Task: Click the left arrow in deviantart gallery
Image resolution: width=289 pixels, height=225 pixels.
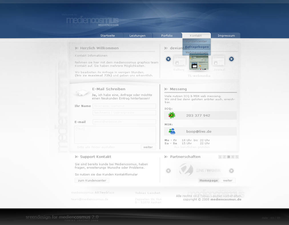Action: click(168, 59)
